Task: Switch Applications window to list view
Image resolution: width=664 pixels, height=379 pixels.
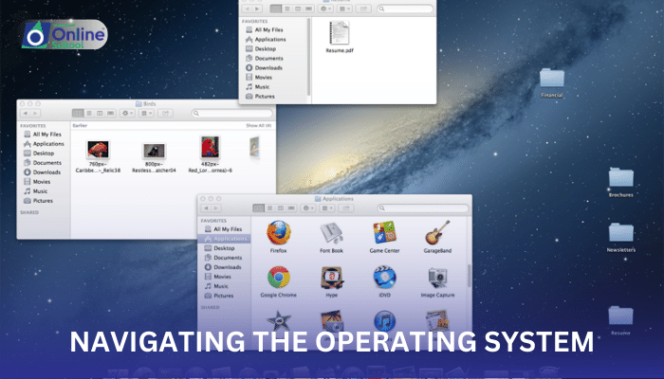Action: [269, 208]
